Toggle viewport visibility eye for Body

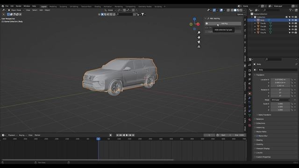pyautogui.click(x=293, y=20)
